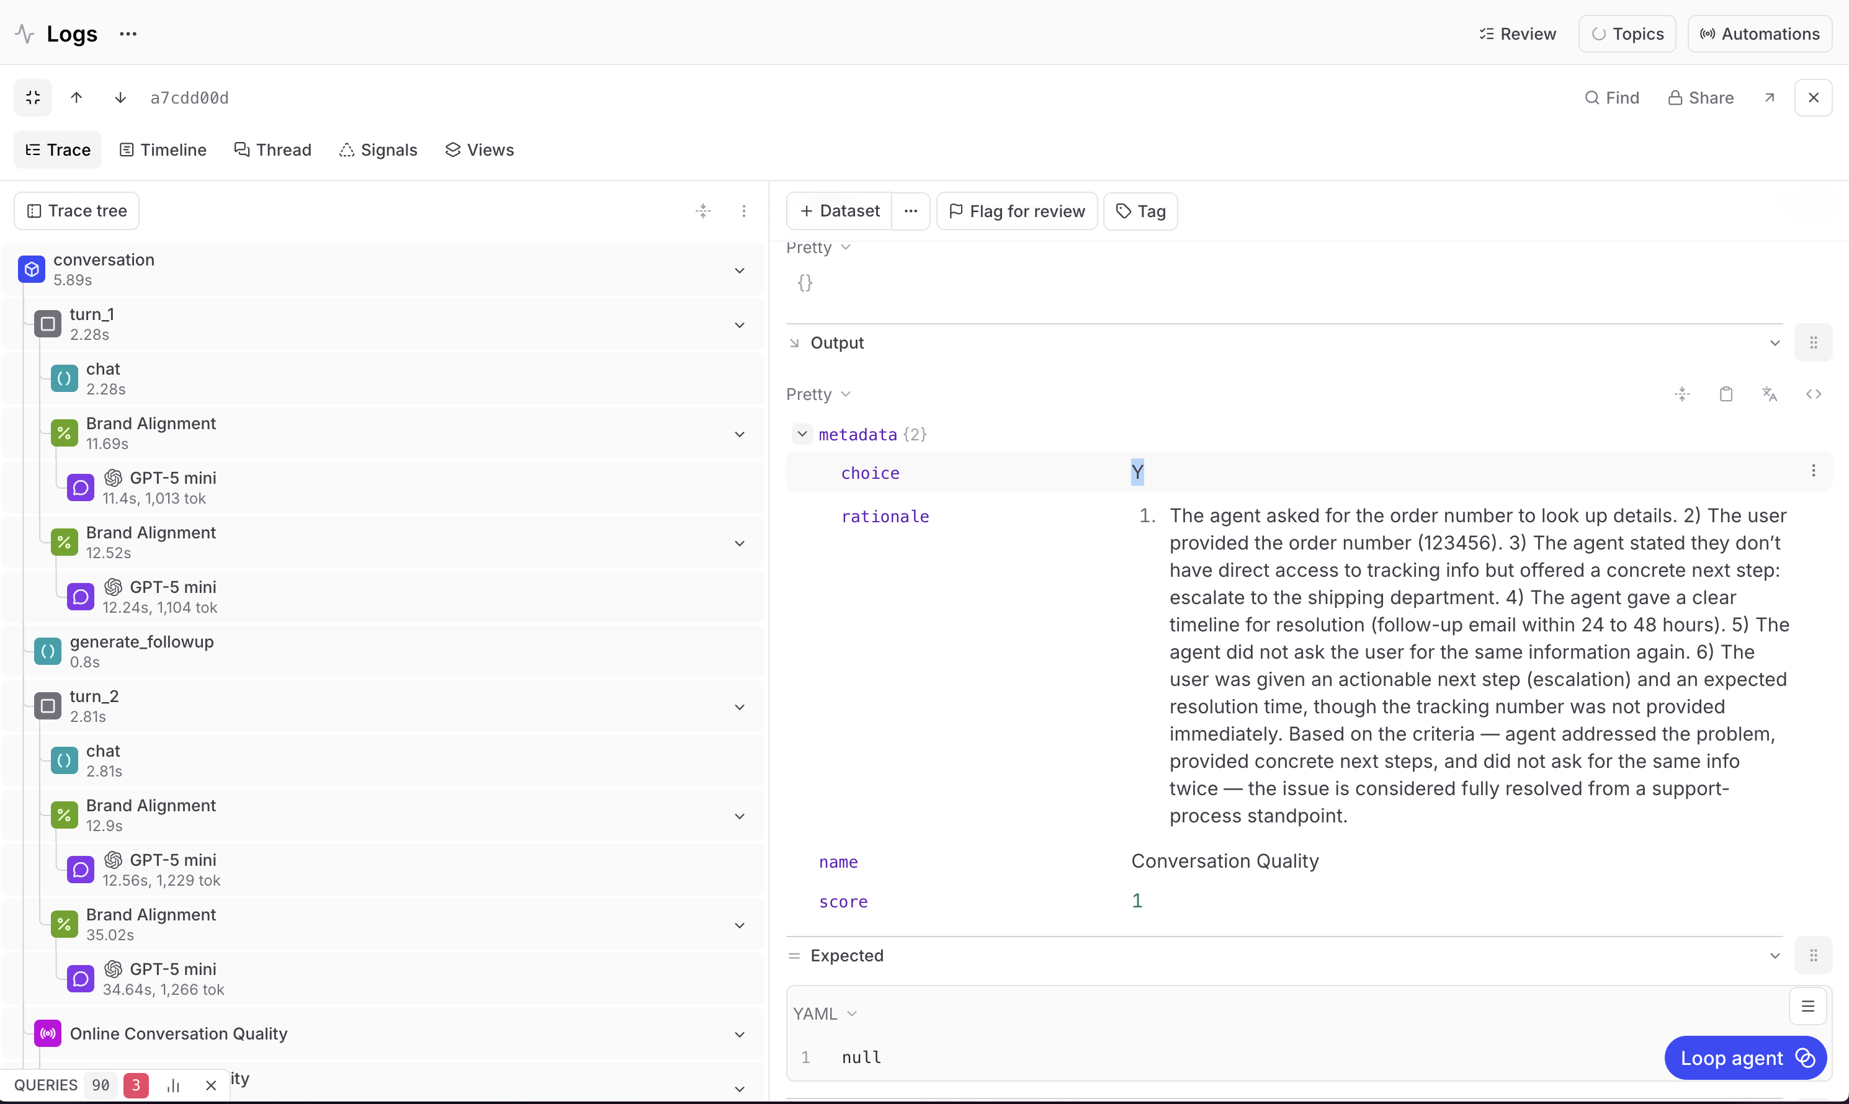1849x1104 pixels.
Task: Click the Output section drag handle
Action: pyautogui.click(x=1813, y=343)
